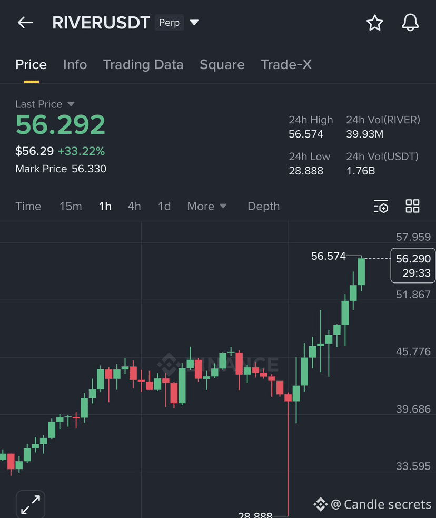The image size is (436, 518).
Task: Select the 1d chart interval
Action: pos(164,206)
